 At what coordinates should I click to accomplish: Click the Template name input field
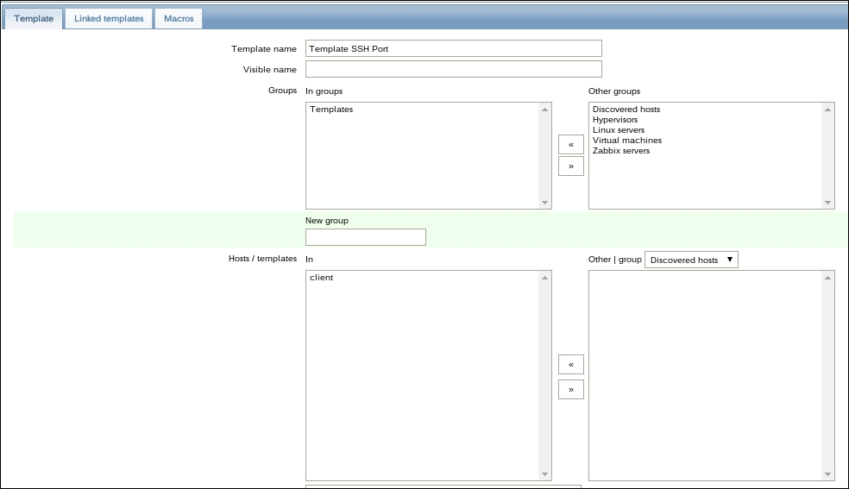(453, 49)
